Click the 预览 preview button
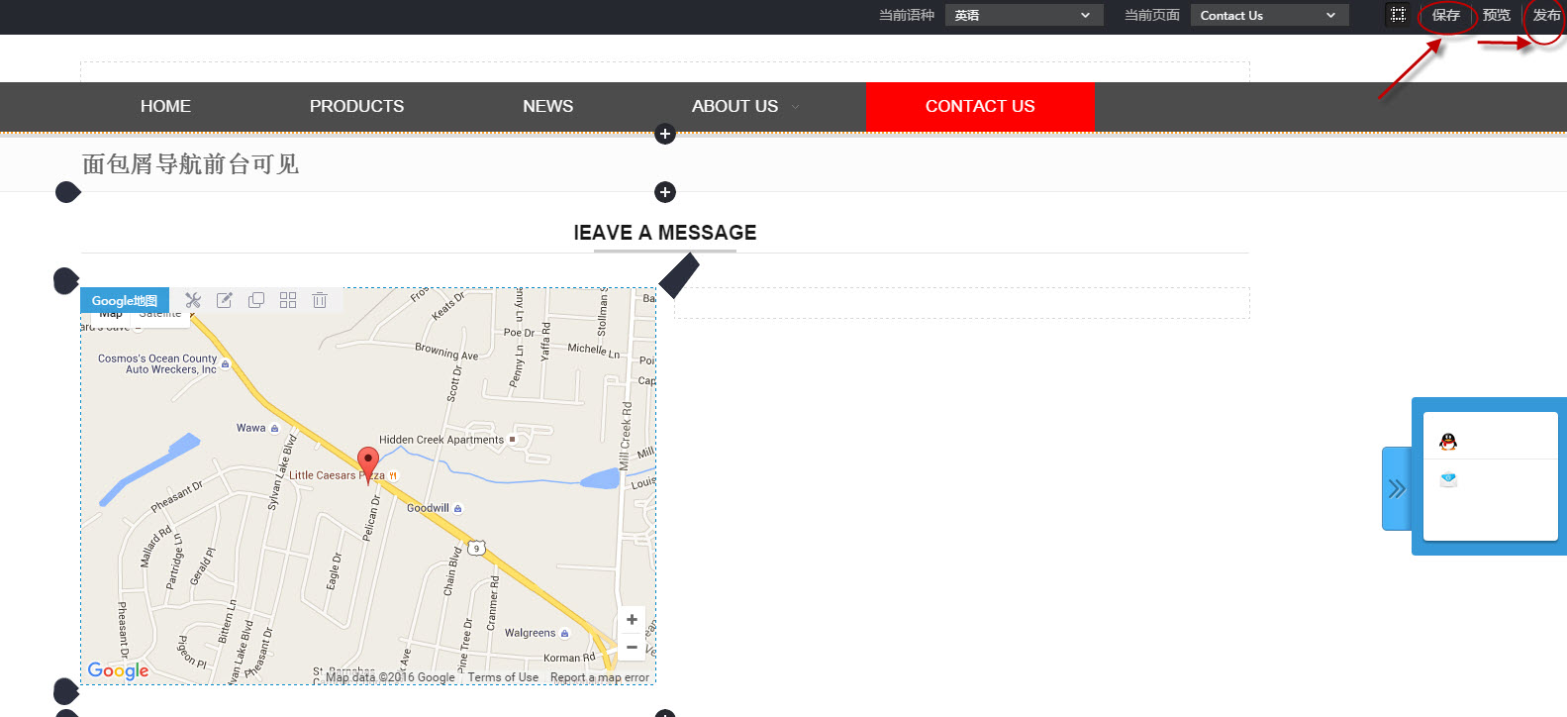Screen dimensions: 1567x717 pos(1496,15)
